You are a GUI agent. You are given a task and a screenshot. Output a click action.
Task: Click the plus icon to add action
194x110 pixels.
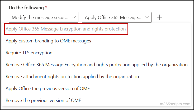tap(159, 17)
